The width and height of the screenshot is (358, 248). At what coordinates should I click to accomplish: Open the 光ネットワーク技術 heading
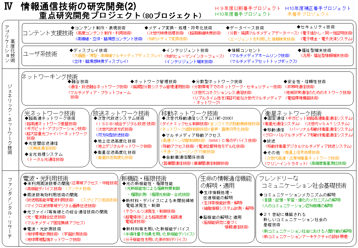click(x=50, y=114)
